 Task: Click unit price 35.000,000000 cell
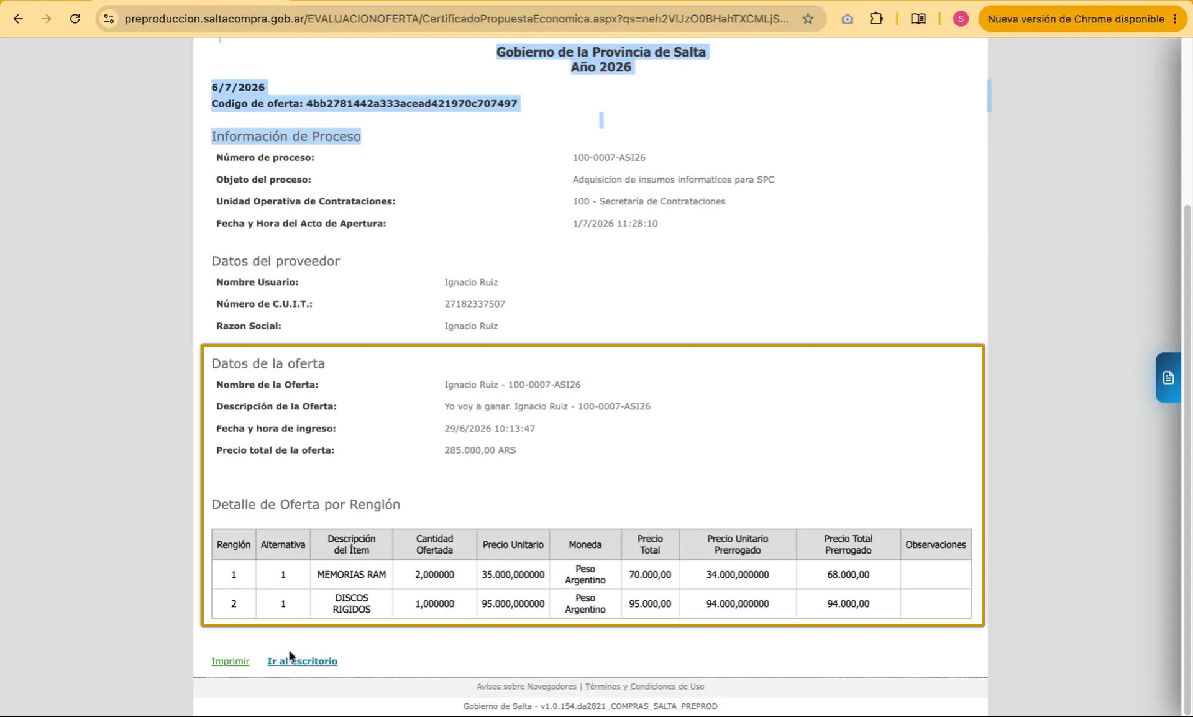tap(513, 575)
